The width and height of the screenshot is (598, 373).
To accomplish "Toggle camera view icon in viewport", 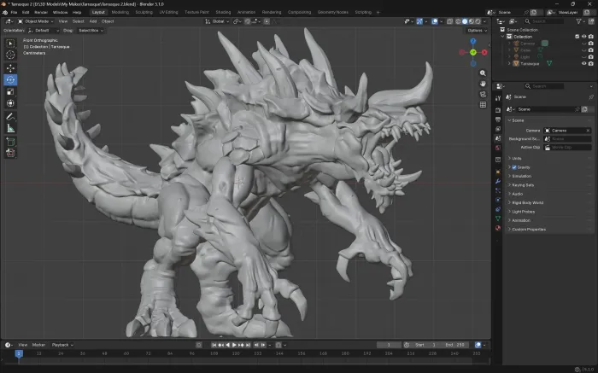I will tap(483, 94).
